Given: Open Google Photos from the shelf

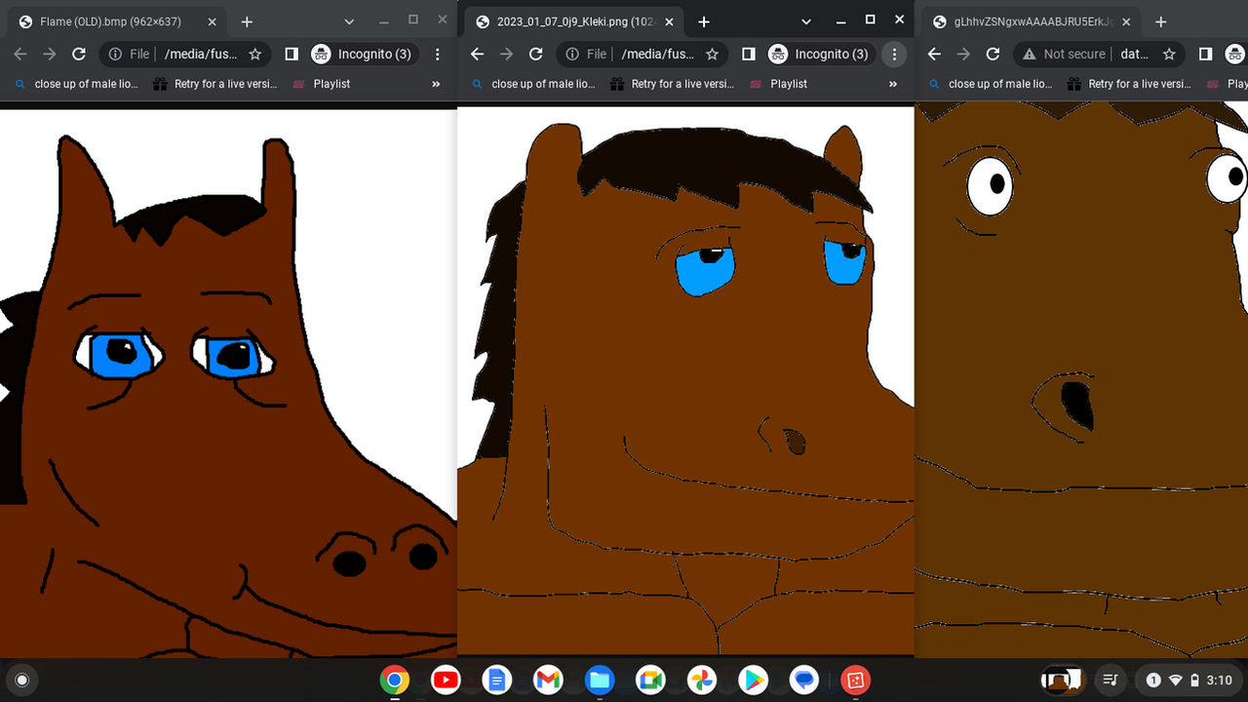Looking at the screenshot, I should coord(702,680).
